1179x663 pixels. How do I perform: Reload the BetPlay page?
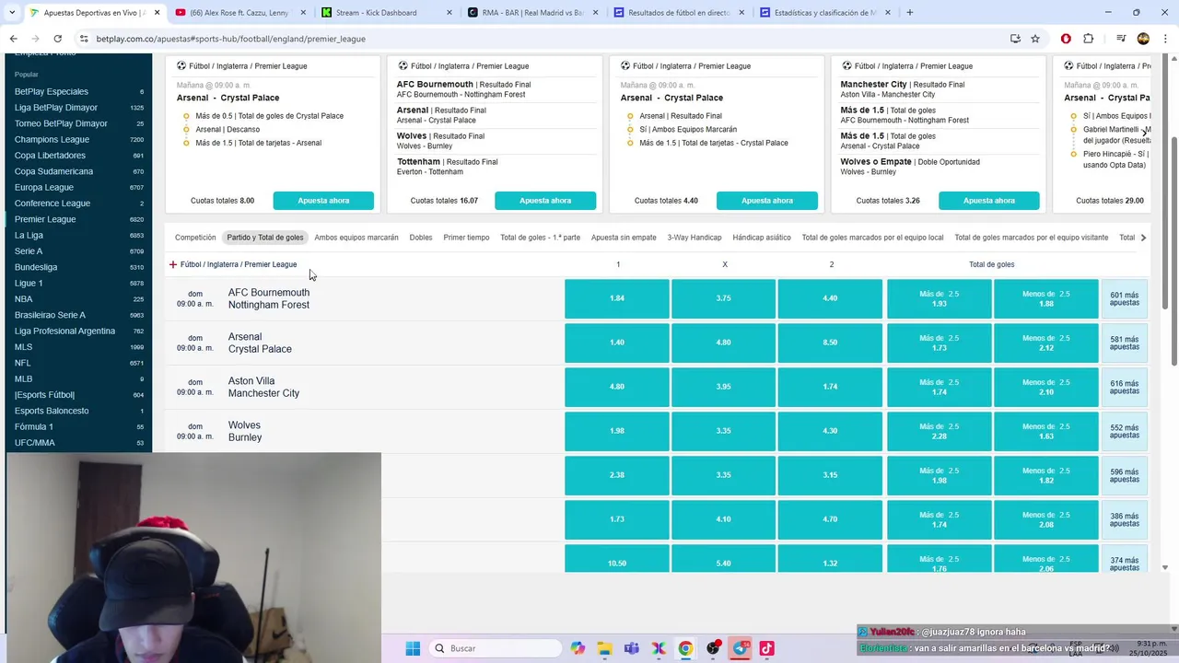pos(57,39)
